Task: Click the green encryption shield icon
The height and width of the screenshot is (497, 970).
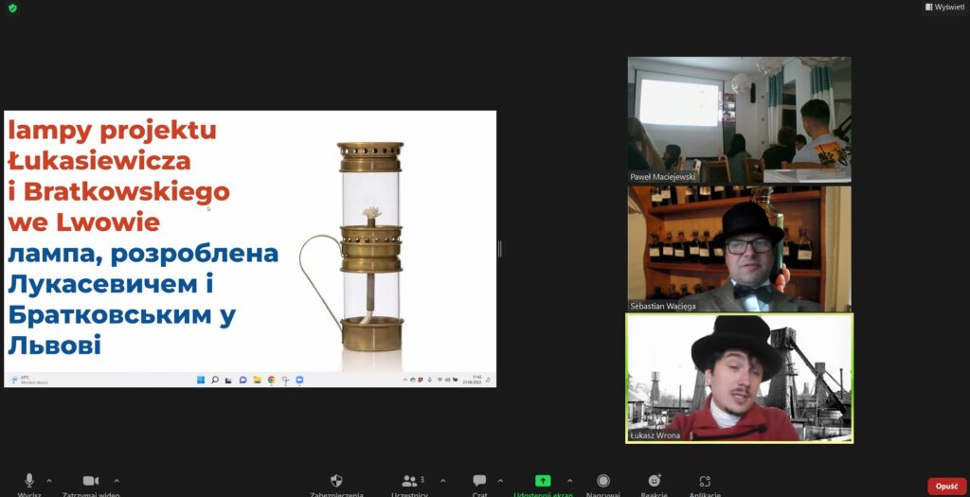Action: click(12, 8)
